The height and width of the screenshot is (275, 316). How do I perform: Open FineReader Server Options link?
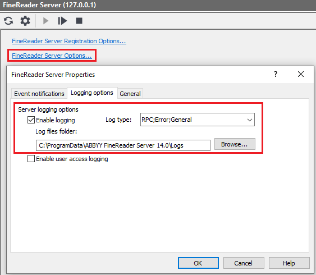click(52, 56)
